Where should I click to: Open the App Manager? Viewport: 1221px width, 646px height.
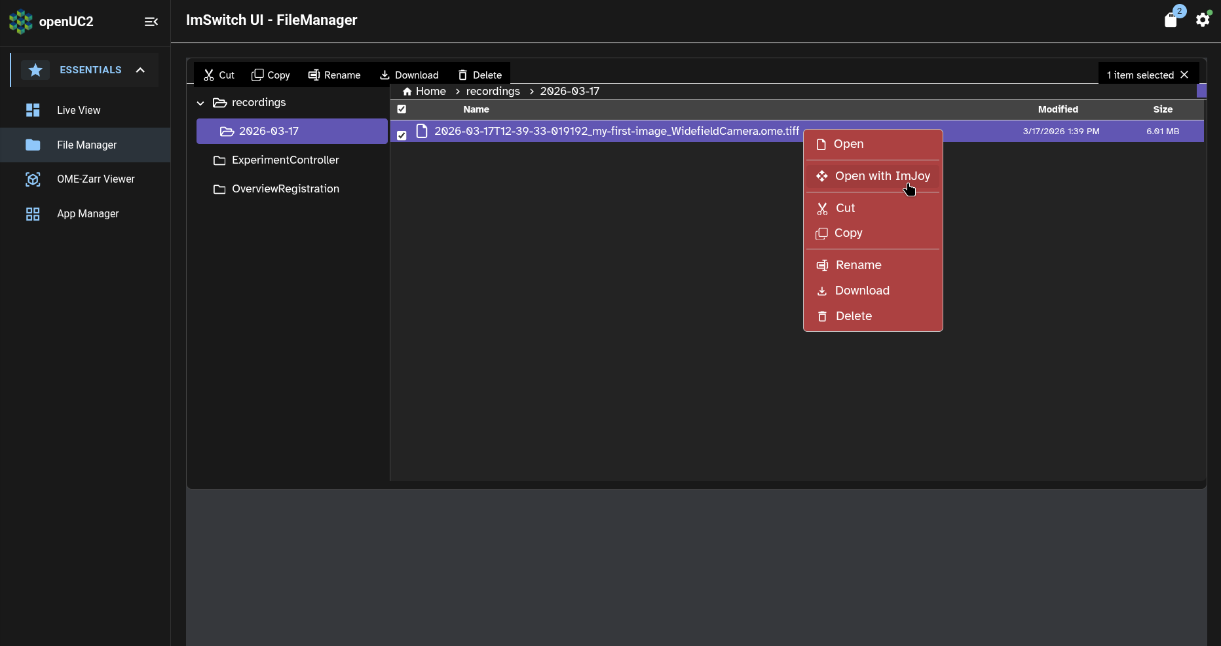(87, 213)
